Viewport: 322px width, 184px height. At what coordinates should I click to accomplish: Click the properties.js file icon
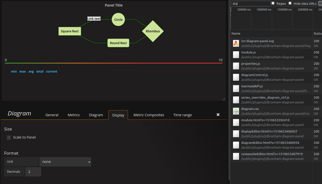pyautogui.click(x=236, y=66)
